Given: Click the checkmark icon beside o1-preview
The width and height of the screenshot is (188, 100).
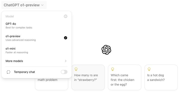Looking at the screenshot, I should [65, 38].
